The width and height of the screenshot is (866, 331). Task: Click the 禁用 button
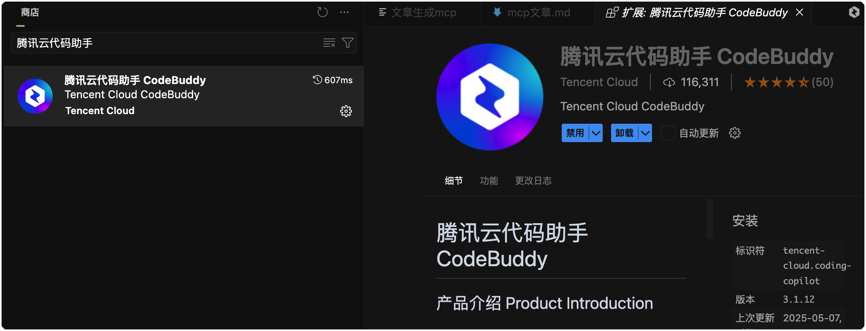click(x=575, y=133)
